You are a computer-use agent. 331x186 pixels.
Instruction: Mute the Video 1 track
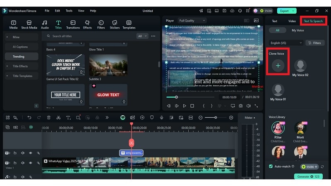23,163
